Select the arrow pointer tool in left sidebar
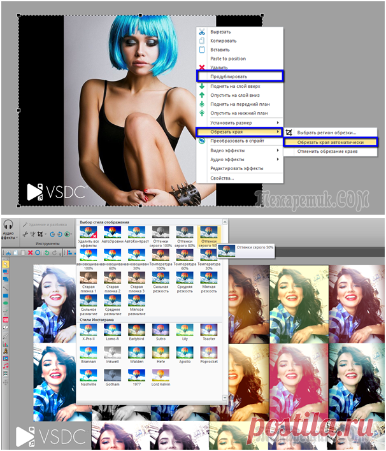The image size is (386, 451). [x=6, y=264]
